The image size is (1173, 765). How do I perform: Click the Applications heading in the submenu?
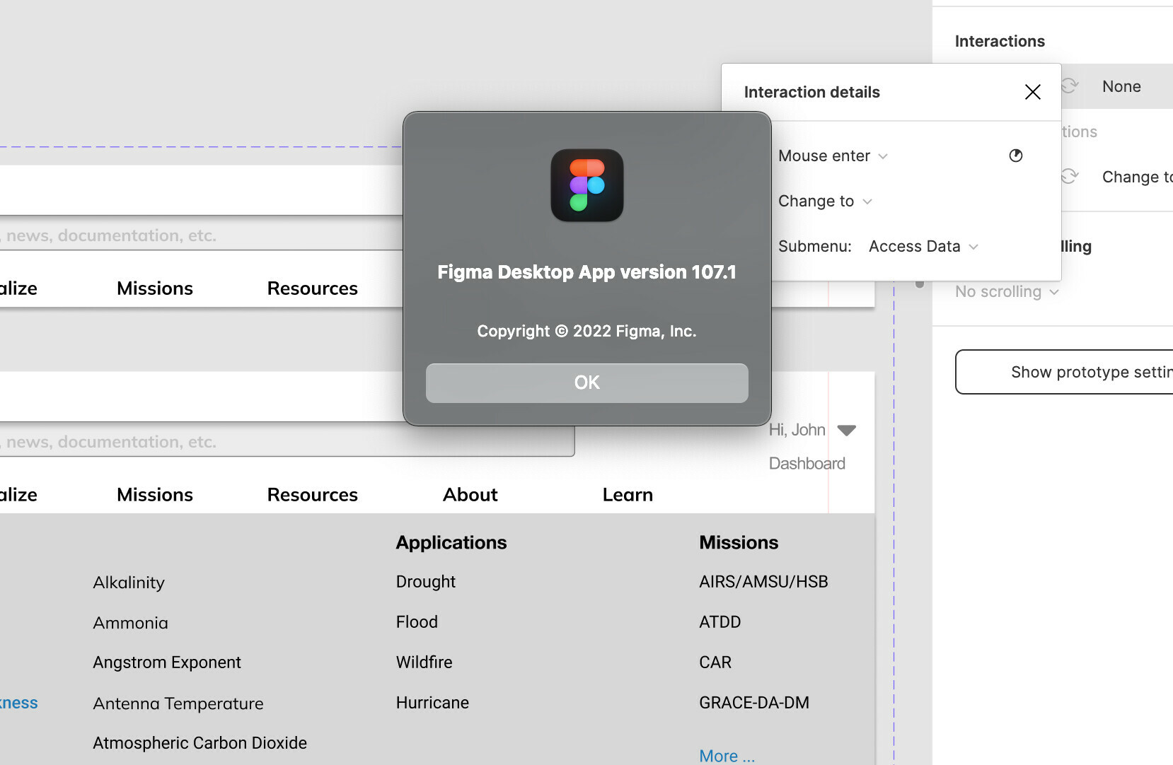click(x=451, y=542)
